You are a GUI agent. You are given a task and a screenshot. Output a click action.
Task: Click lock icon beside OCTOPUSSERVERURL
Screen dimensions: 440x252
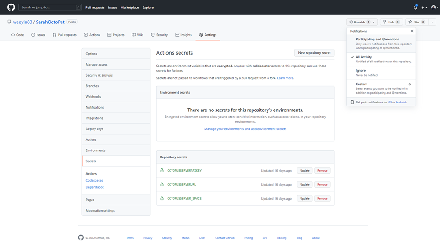pos(162,184)
